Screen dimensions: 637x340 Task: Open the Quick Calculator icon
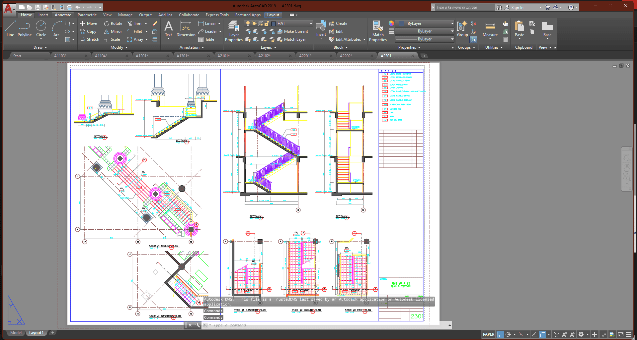tap(506, 39)
